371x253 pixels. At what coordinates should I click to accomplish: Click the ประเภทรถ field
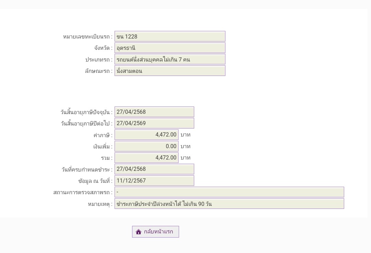(170, 59)
